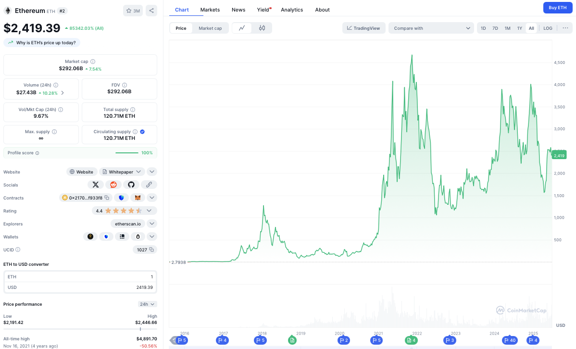The image size is (576, 349).
Task: Set chart range to 1D
Action: (483, 28)
